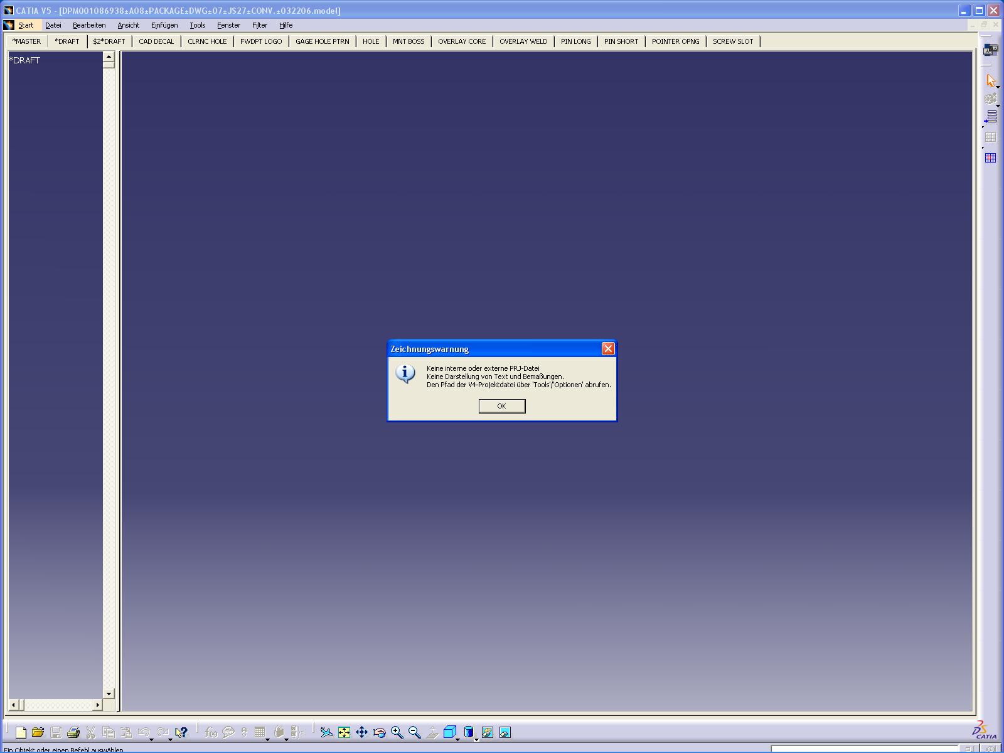The width and height of the screenshot is (1004, 753).
Task: Switch to the OVERLAY WELD tab
Action: tap(523, 41)
